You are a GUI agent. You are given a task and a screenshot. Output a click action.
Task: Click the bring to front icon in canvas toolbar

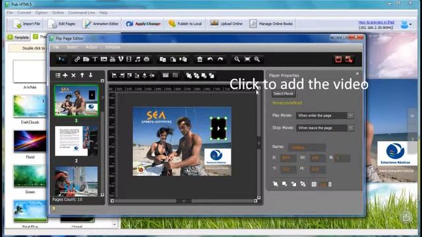tap(189, 76)
